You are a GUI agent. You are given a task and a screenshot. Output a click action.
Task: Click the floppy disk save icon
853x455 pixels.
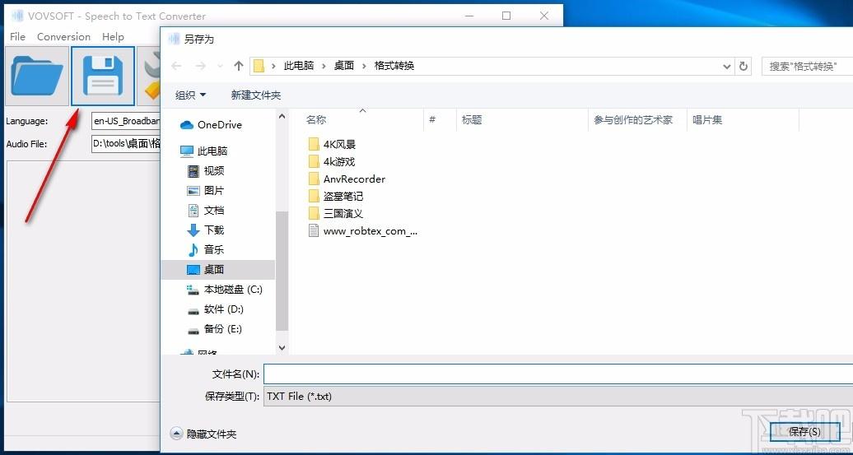(x=103, y=76)
